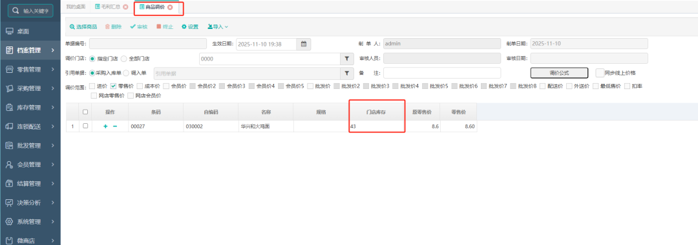Image resolution: width=698 pixels, height=245 pixels.
Task: Expand 库存管理 sidebar chevron
Action: click(53, 108)
